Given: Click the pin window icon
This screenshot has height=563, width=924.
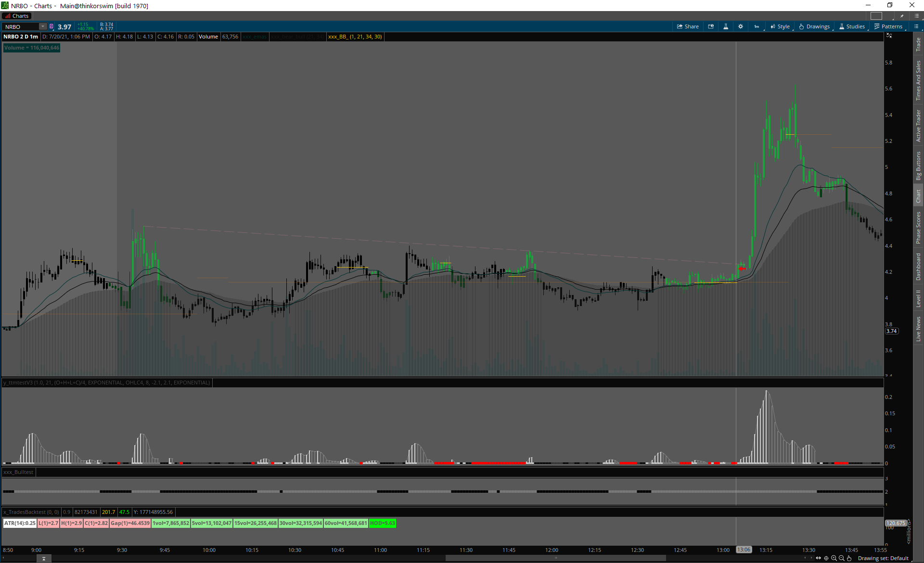Looking at the screenshot, I should [x=902, y=16].
